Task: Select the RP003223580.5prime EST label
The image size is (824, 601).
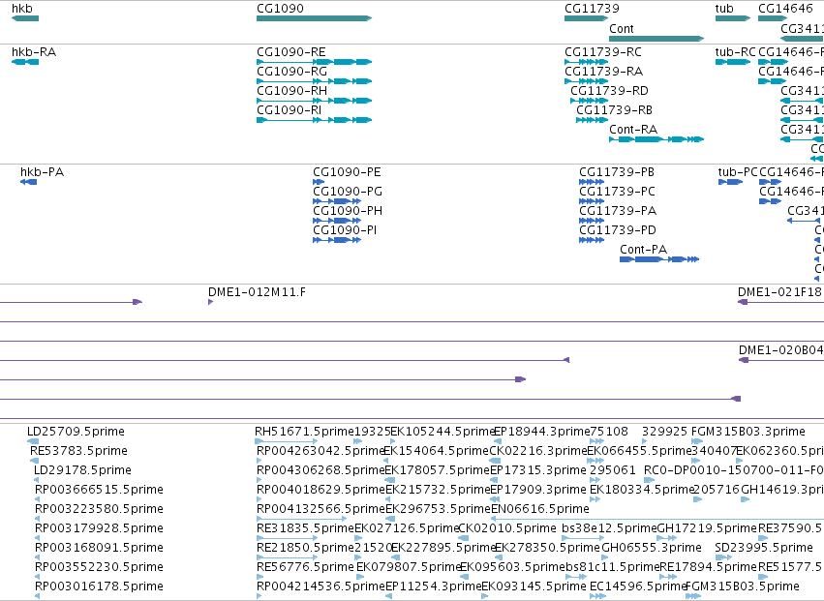Action: pyautogui.click(x=100, y=509)
